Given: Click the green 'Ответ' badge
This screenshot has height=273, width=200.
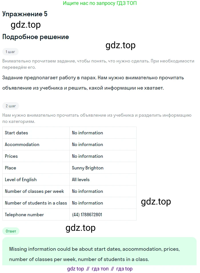Looking at the screenshot, I should point(11,231).
